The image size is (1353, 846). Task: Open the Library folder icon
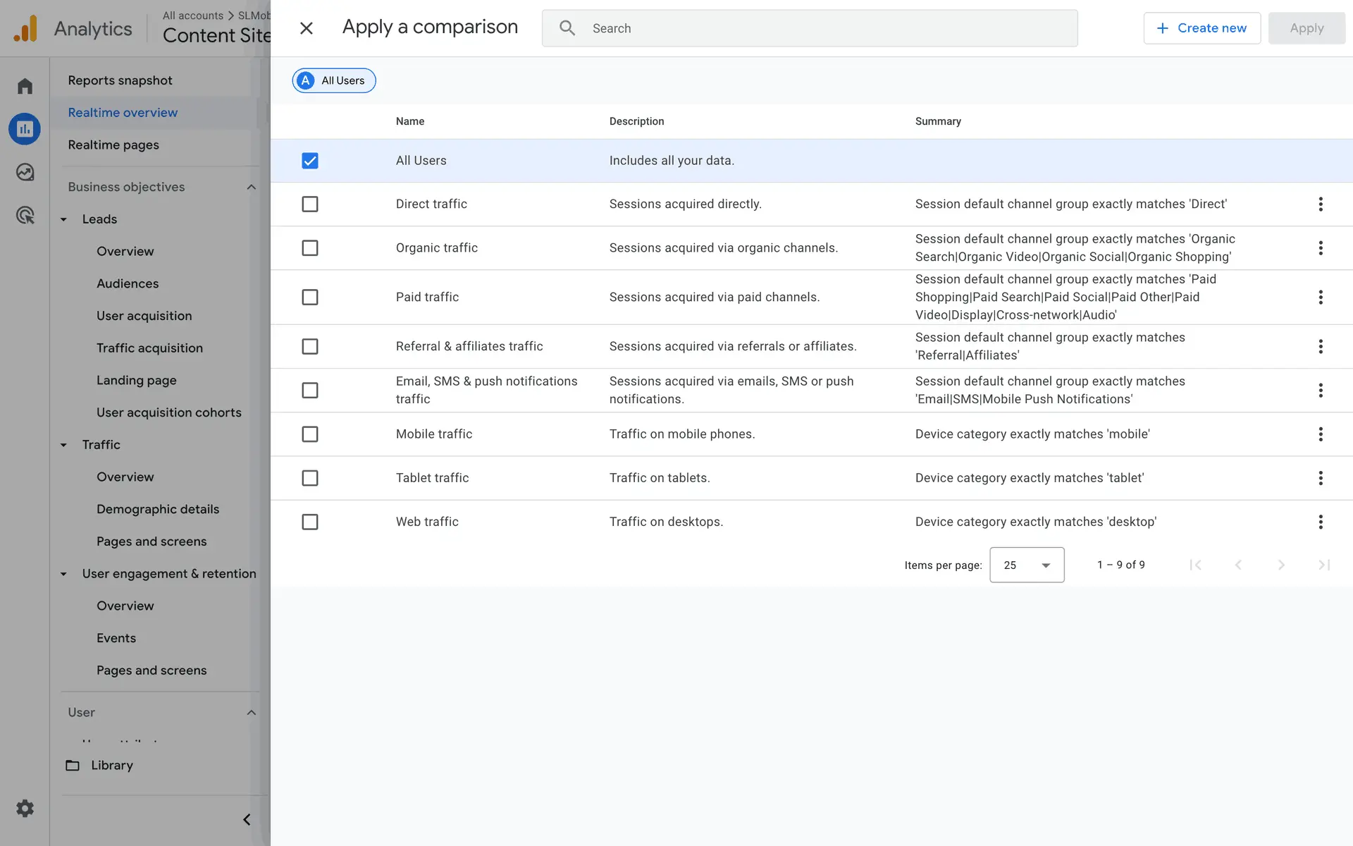click(x=73, y=765)
